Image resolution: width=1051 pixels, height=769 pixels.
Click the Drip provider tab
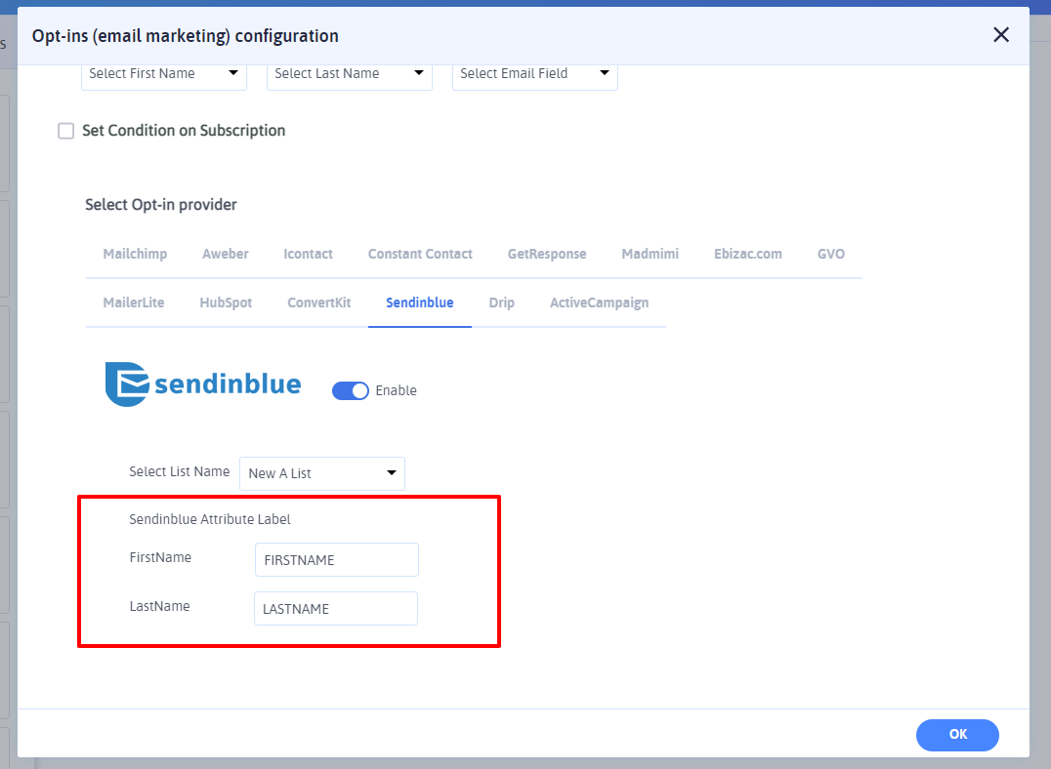(x=501, y=303)
